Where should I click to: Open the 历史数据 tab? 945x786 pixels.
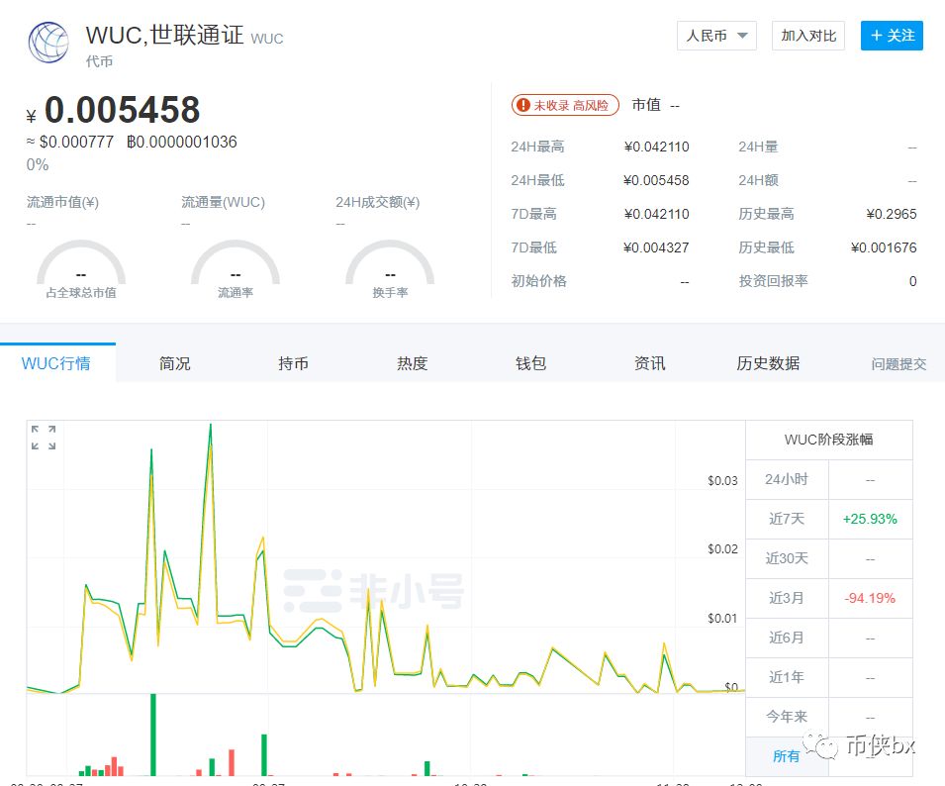(769, 363)
